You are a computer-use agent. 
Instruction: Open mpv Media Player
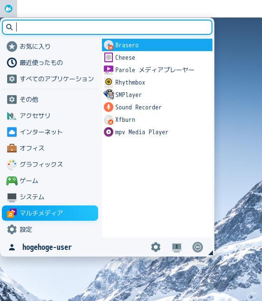[x=157, y=132]
